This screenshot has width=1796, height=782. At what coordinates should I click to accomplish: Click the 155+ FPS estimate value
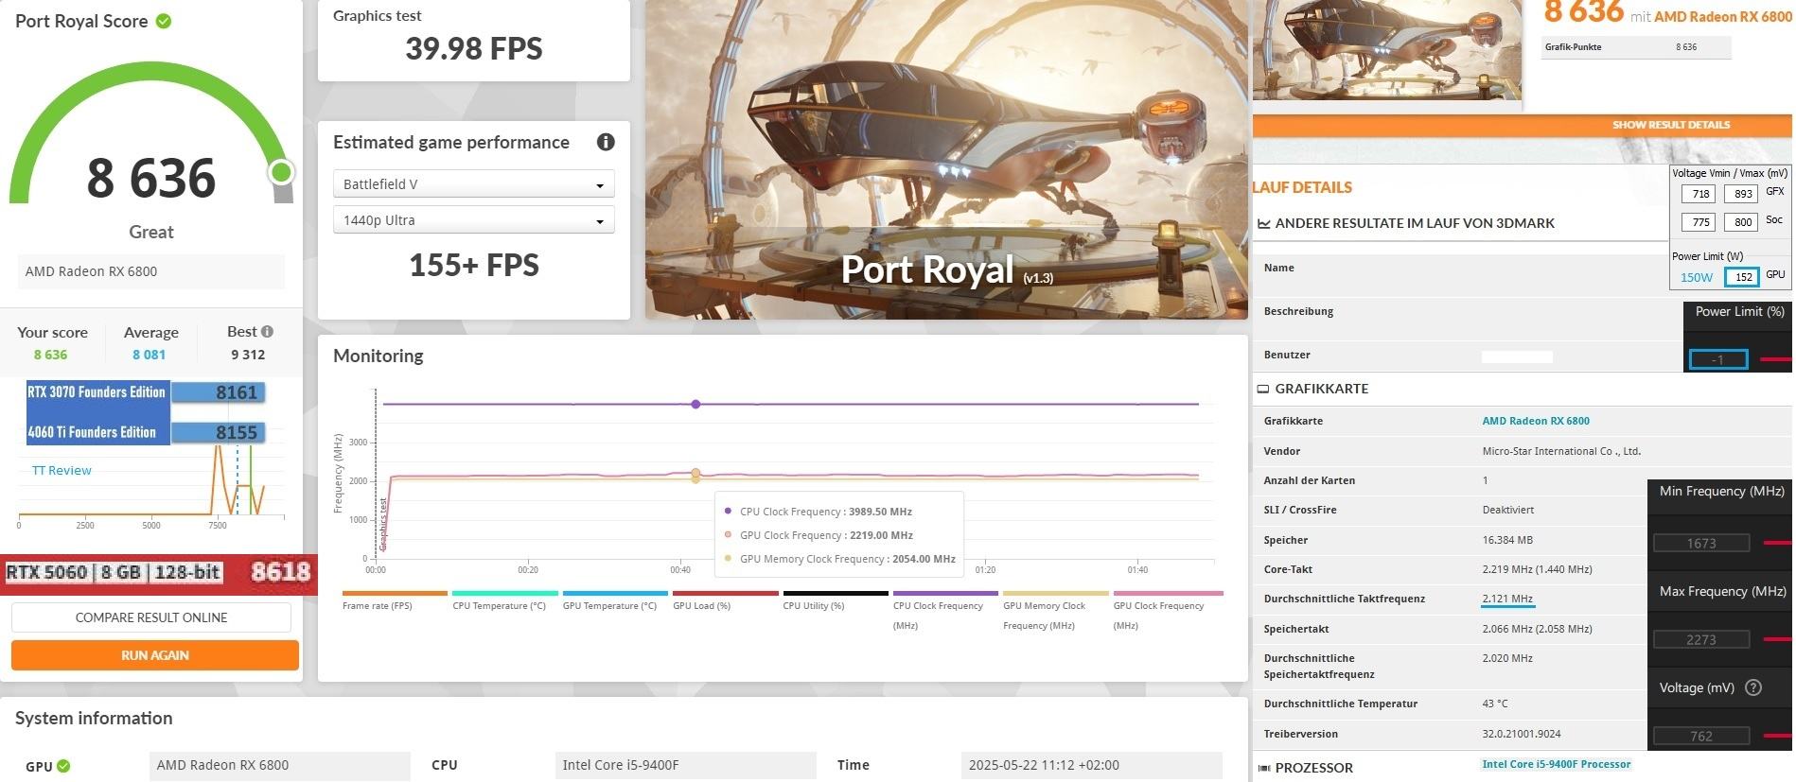click(473, 265)
